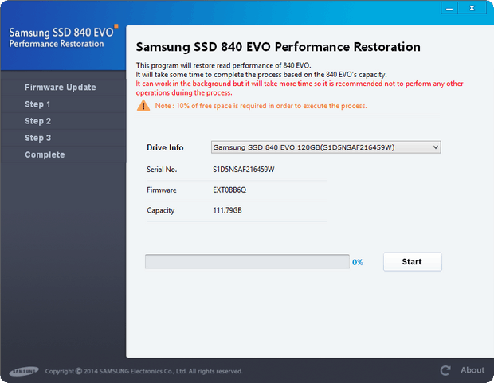Viewport: 494px width, 383px height.
Task: Click the serial number value S1D5NSAF216459W
Action: (x=243, y=170)
